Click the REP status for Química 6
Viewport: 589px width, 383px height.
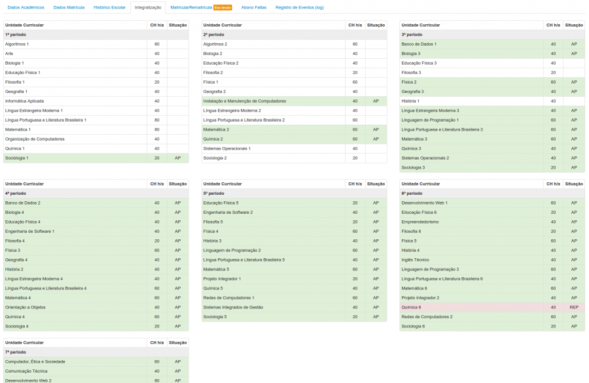(x=573, y=307)
